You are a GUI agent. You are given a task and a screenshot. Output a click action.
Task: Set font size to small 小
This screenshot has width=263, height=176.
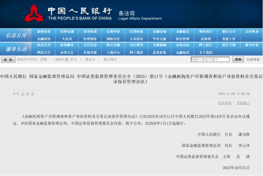pos(33,94)
